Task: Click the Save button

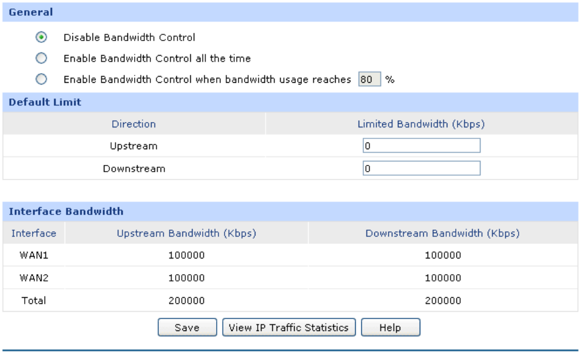Action: (187, 327)
